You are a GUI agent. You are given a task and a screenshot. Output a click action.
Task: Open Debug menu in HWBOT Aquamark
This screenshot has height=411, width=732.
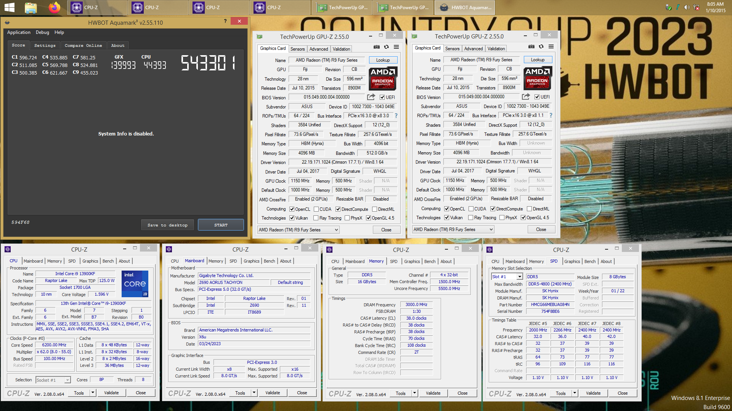pos(42,32)
